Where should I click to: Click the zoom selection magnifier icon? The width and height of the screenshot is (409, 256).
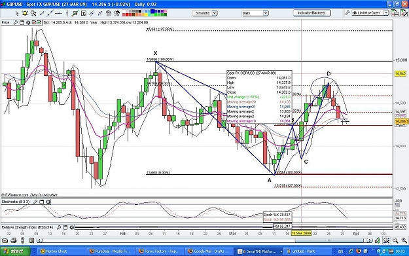386,240
